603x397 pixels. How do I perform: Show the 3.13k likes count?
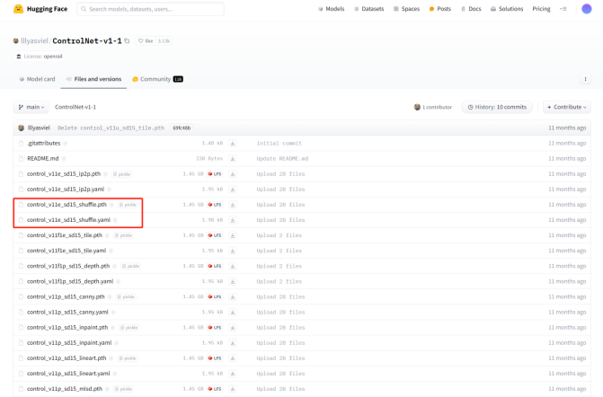pyautogui.click(x=164, y=40)
